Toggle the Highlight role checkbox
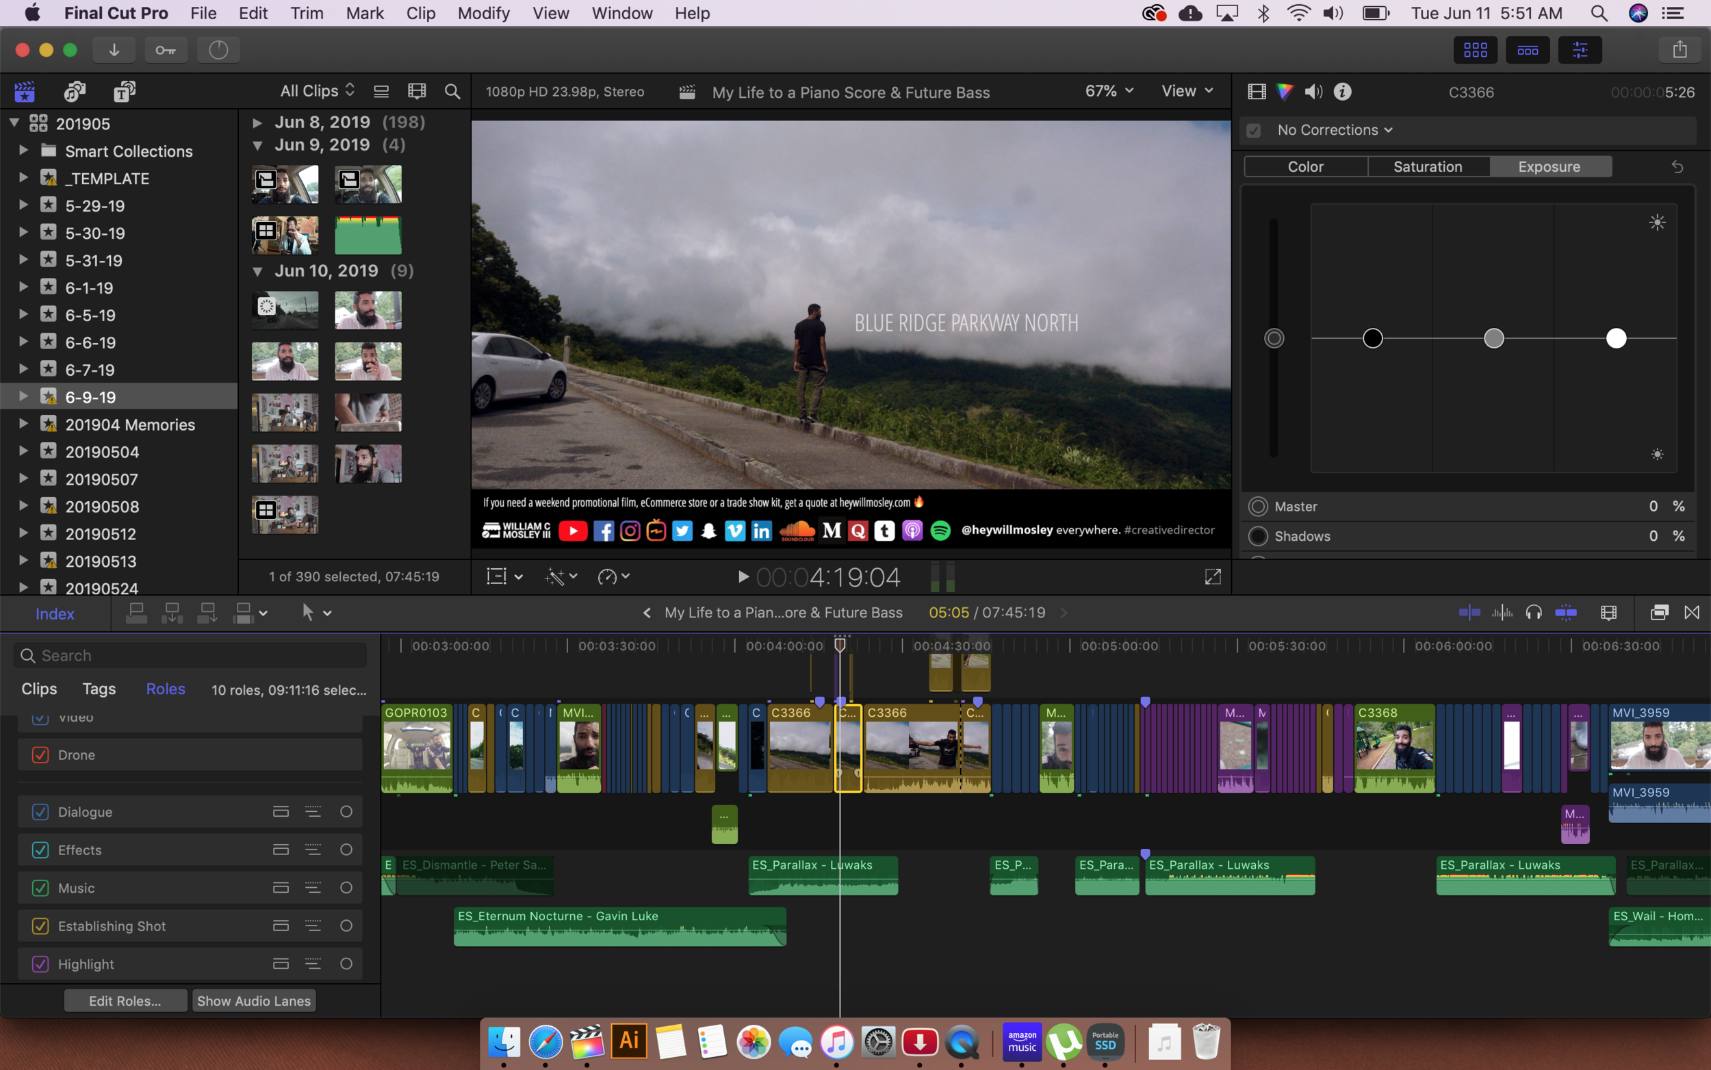Viewport: 1711px width, 1070px height. click(x=40, y=965)
